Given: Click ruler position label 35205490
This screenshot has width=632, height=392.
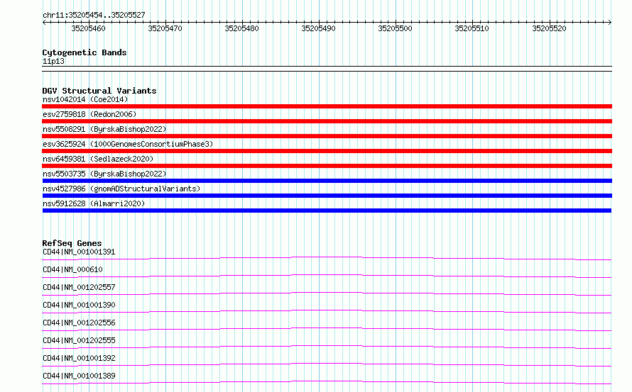Looking at the screenshot, I should 318,28.
